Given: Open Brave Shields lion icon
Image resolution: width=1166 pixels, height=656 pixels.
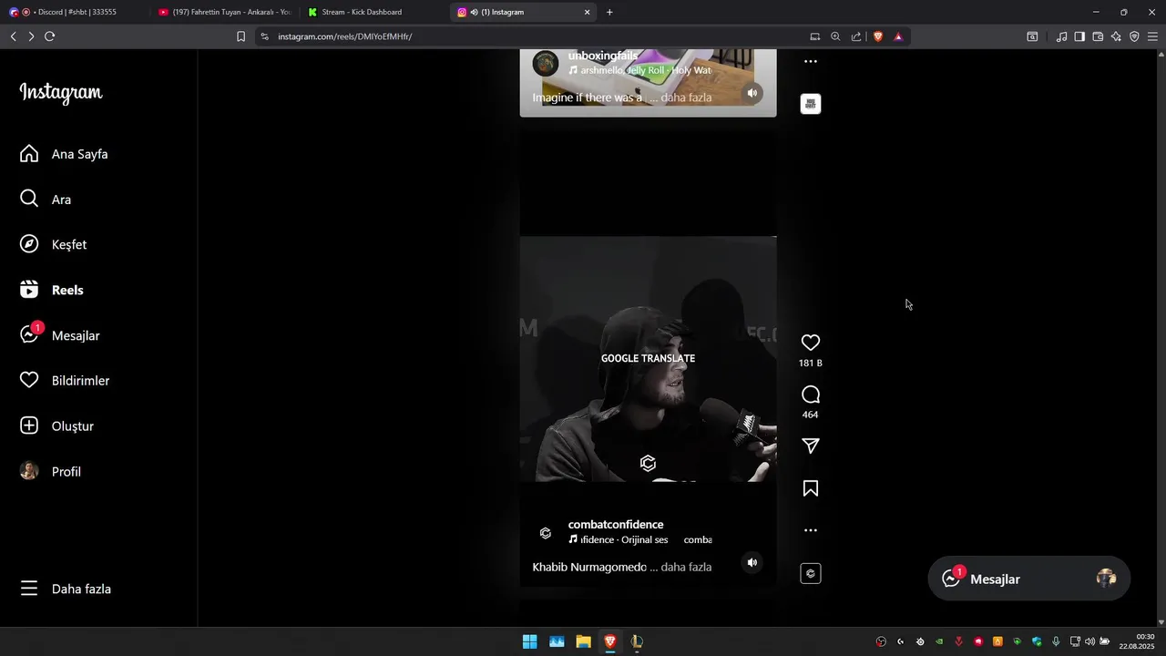Looking at the screenshot, I should coord(878,36).
